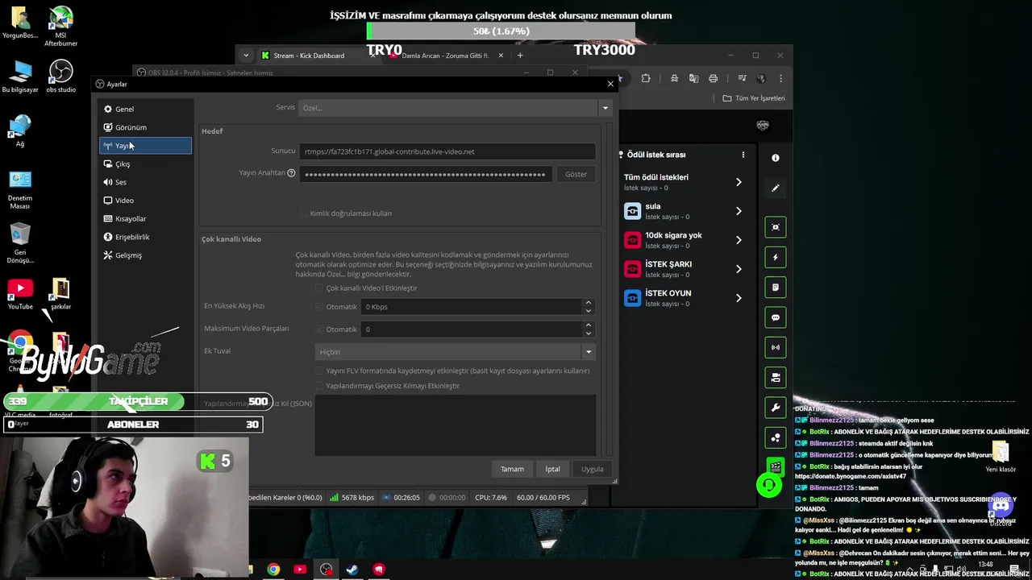1032x580 pixels.
Task: Click the Kick sidebar broadcast signal icon
Action: (776, 348)
